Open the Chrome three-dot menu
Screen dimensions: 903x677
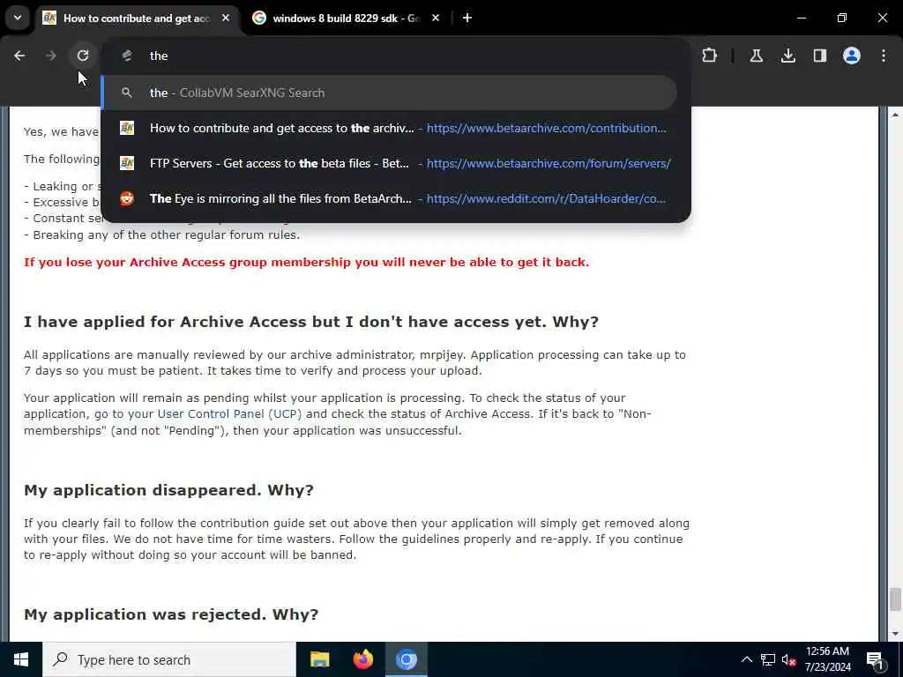884,56
